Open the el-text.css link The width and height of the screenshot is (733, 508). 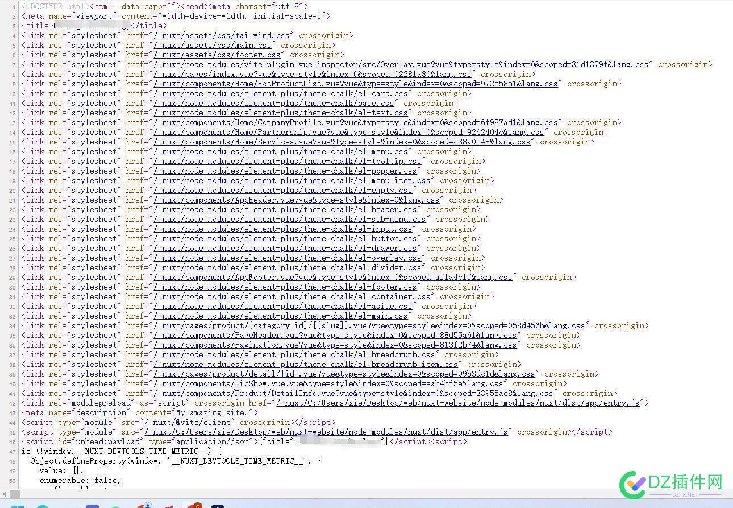281,113
